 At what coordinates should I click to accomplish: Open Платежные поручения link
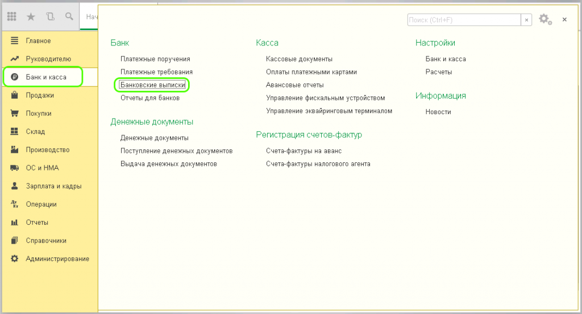pos(155,59)
